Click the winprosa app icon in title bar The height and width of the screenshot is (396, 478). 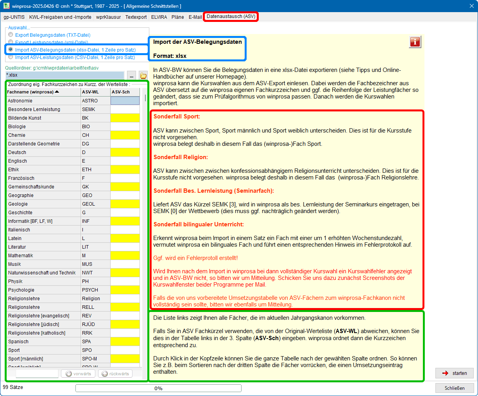tap(6, 6)
